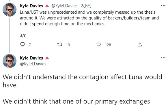Image resolution: width=166 pixels, height=105 pixels.
Task: Click the 2小时 timestamp link
Action: 86,6
